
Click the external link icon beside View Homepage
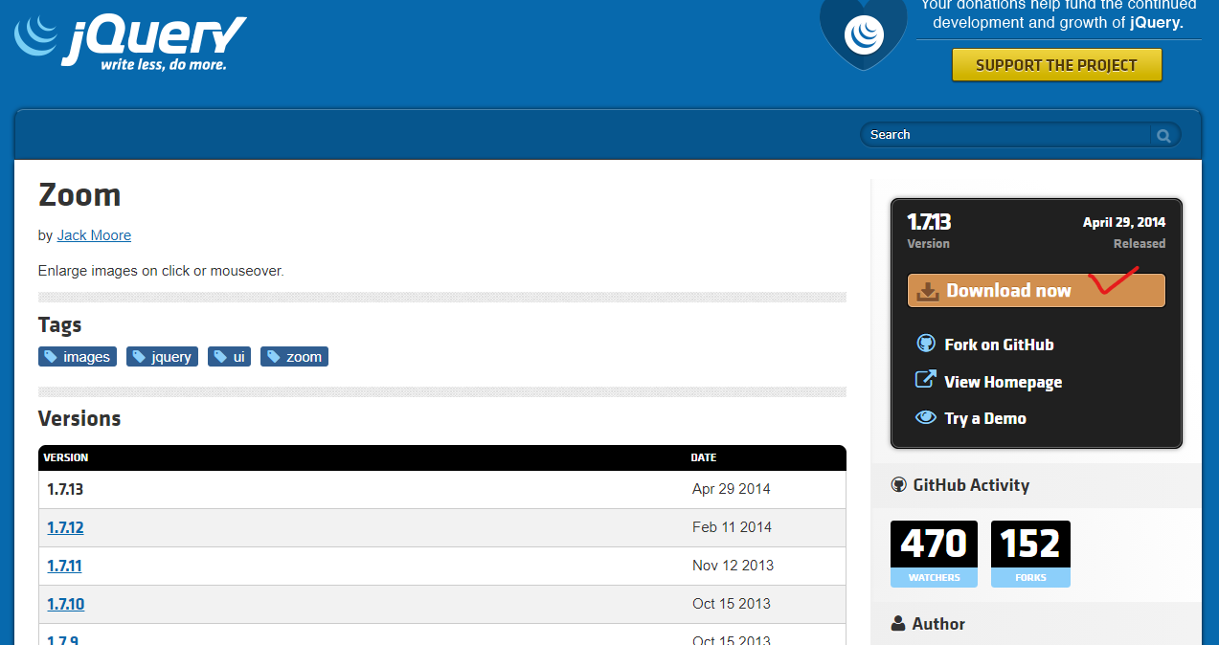(x=925, y=380)
